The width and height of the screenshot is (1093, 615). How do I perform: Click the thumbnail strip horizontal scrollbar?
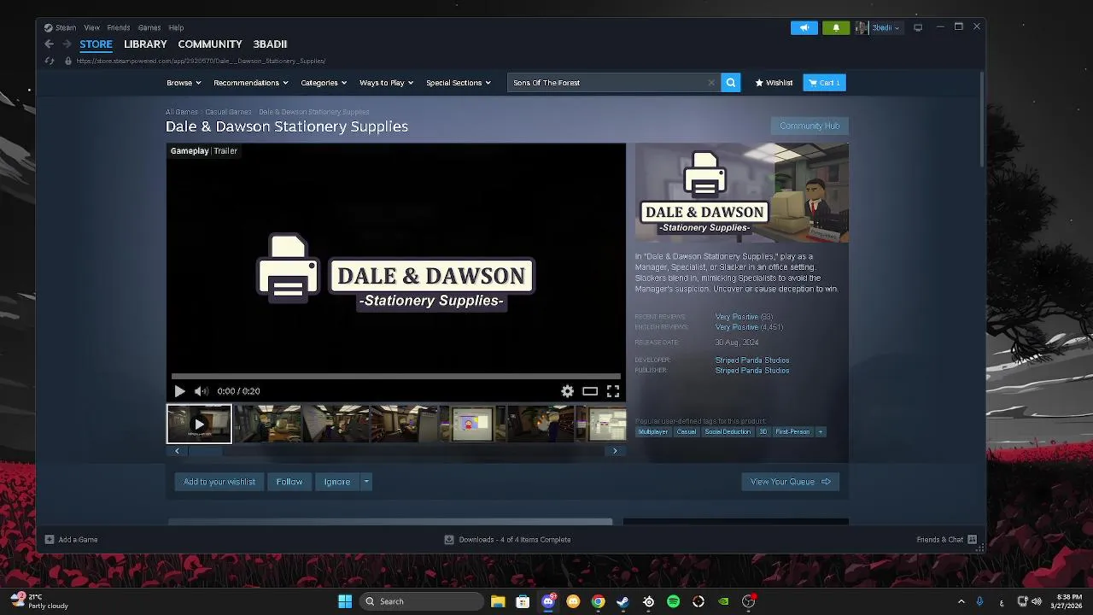[395, 451]
